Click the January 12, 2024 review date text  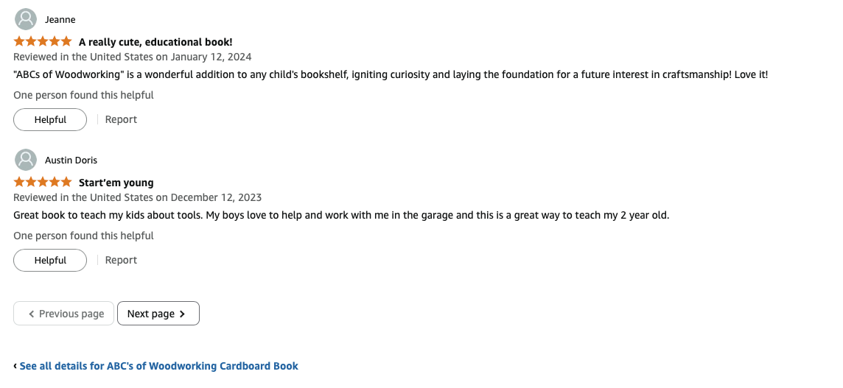pyautogui.click(x=211, y=57)
